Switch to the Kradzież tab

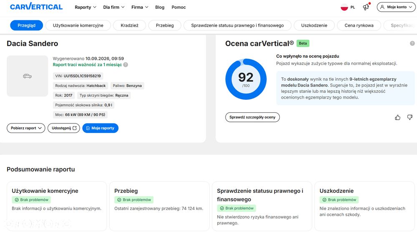[x=130, y=25]
